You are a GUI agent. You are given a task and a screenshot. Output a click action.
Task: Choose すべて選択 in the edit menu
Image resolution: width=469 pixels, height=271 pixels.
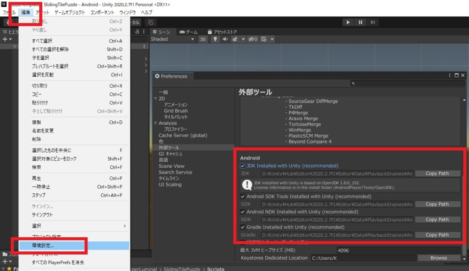pos(74,41)
